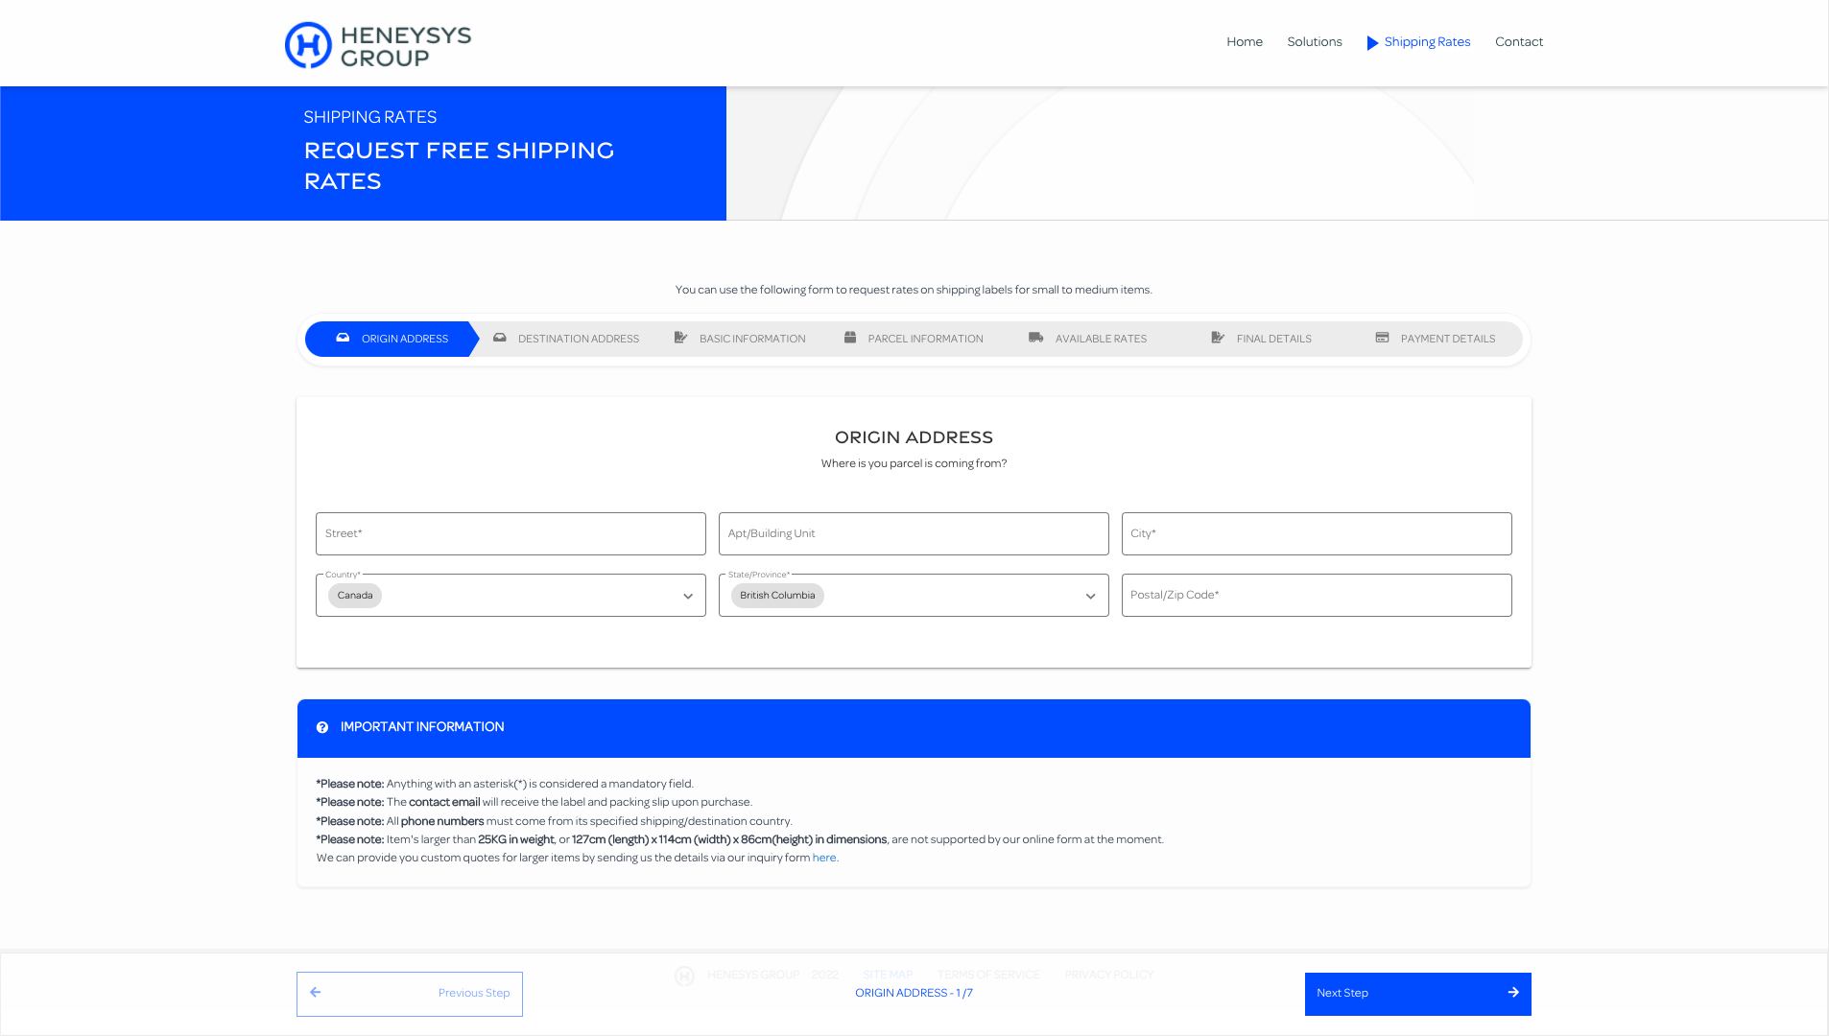
Task: Click the 'Where is you parcel coming from?' text
Action: pyautogui.click(x=914, y=463)
